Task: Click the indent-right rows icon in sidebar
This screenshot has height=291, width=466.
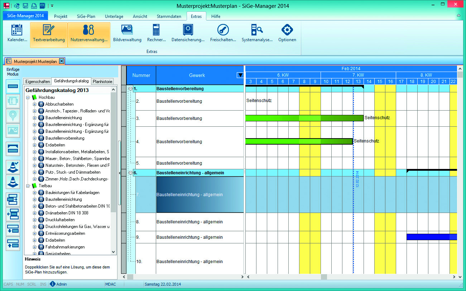Action: click(x=13, y=200)
